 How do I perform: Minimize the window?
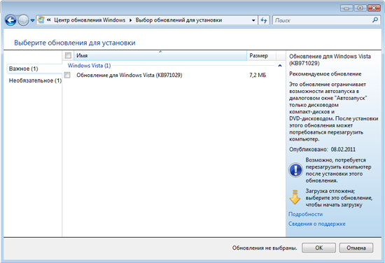(346, 8)
